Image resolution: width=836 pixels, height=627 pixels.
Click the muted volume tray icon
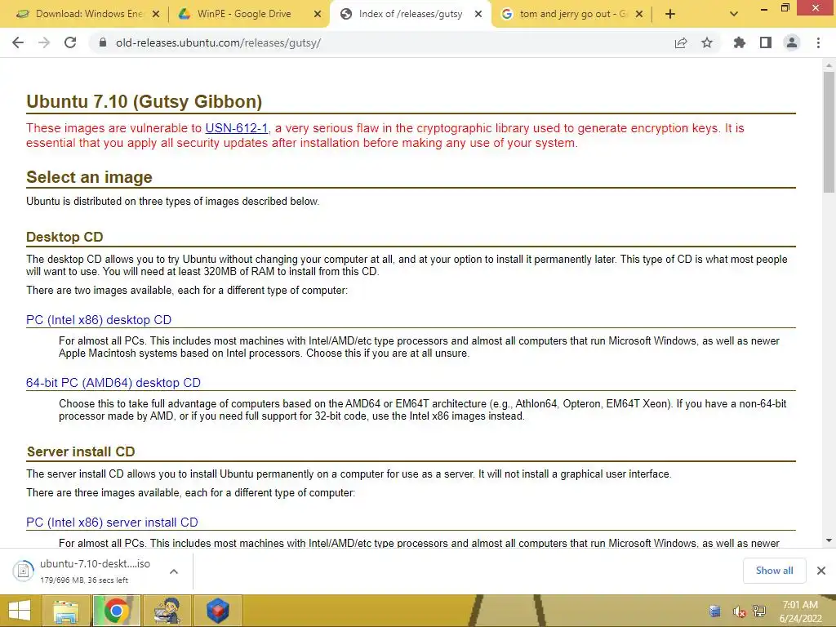tap(739, 611)
